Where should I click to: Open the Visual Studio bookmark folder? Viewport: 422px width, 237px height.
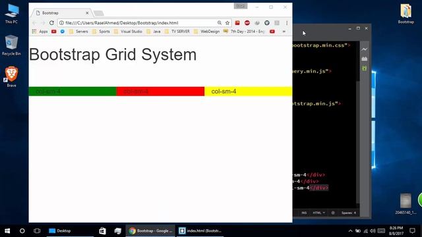(128, 32)
